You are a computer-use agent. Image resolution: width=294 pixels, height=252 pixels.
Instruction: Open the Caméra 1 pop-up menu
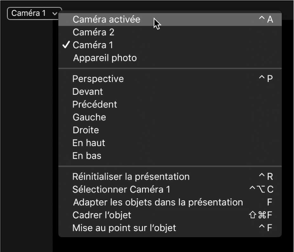[x=31, y=13]
